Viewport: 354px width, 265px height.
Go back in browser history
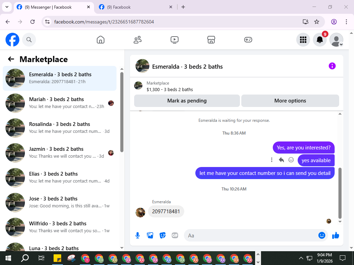coord(8,22)
